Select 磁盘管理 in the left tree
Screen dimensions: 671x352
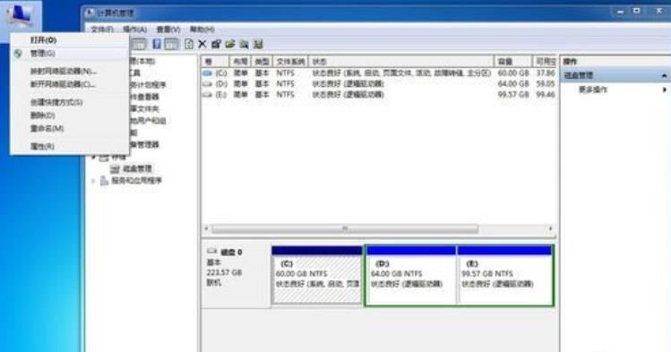137,168
